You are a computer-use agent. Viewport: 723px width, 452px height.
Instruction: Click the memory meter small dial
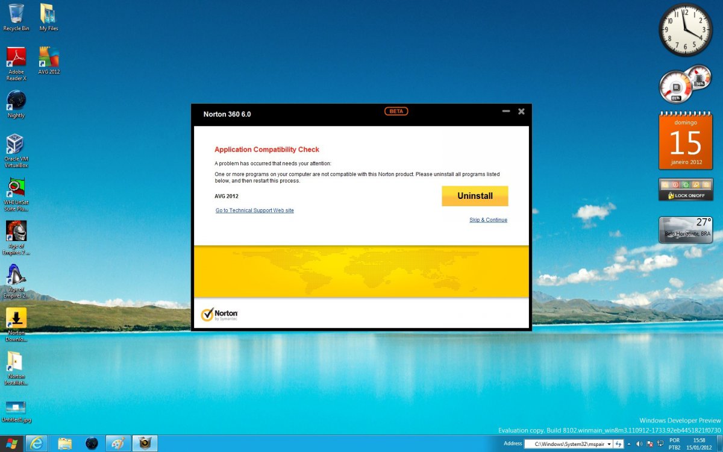coord(700,77)
